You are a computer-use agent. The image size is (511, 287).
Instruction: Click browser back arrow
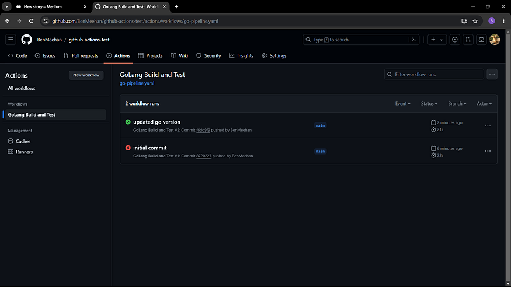[x=7, y=21]
